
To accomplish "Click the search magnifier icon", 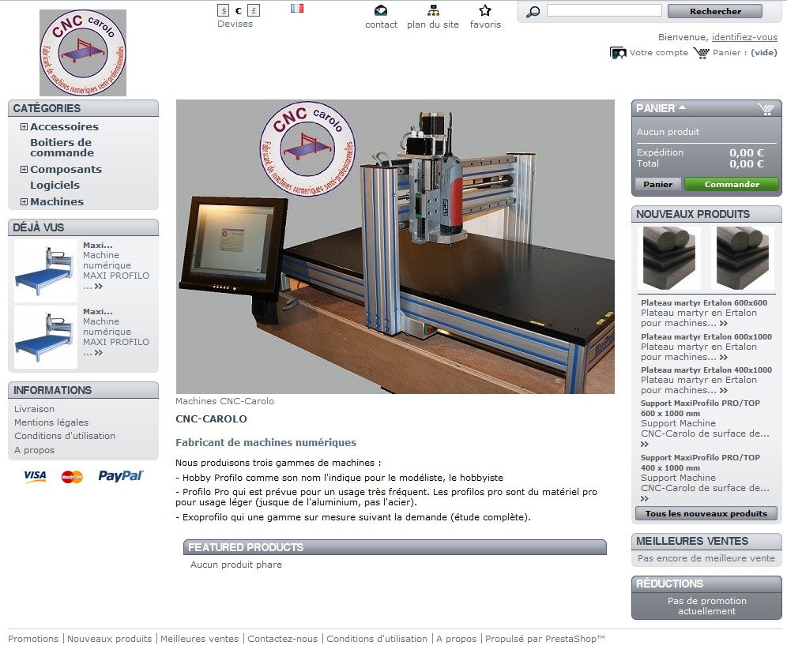I will pos(533,12).
